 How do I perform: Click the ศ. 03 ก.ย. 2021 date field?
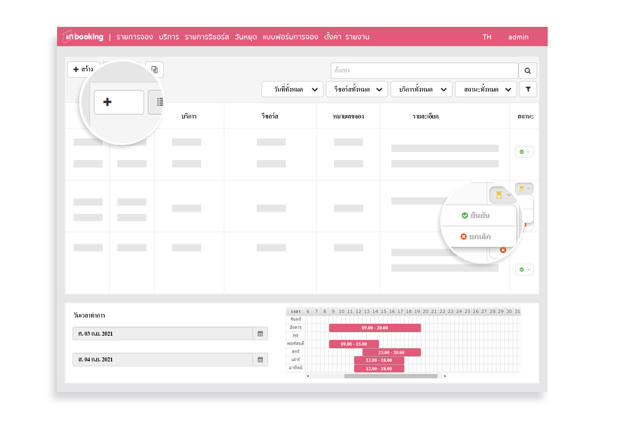(x=163, y=333)
